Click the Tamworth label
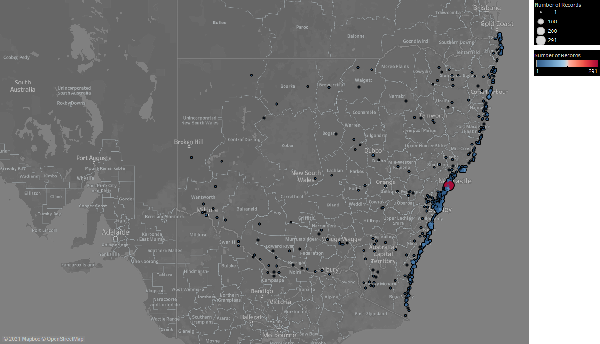Image resolution: width=600 pixels, height=344 pixels. 433,115
